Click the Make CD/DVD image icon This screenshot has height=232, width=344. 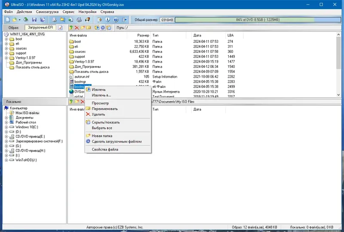[x=54, y=20]
